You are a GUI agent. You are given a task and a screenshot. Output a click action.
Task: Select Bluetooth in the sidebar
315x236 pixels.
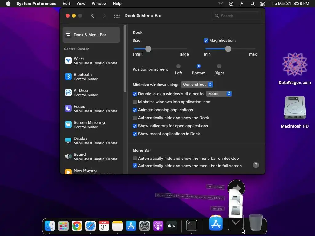click(91, 77)
